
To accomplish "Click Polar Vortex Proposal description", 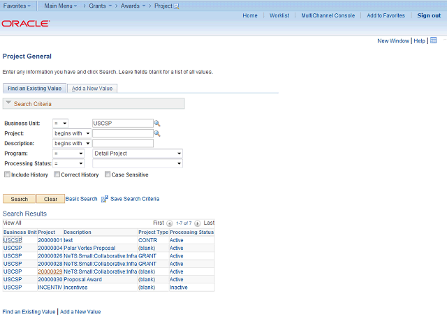I will click(x=89, y=248).
